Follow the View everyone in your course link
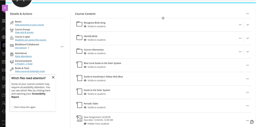Viewport: 256px width, 127px height. point(29,25)
